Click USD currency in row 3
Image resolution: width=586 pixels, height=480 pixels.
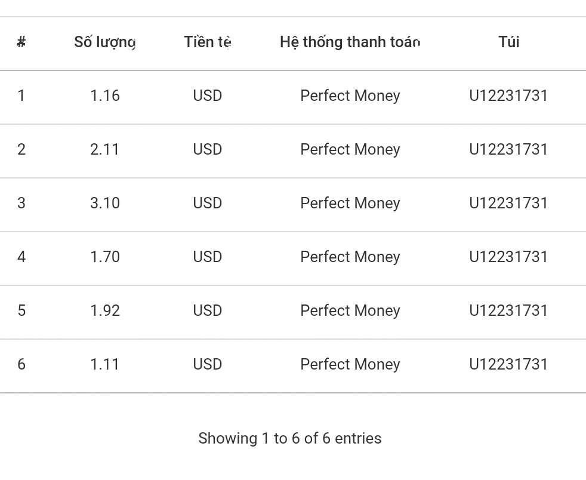point(207,204)
